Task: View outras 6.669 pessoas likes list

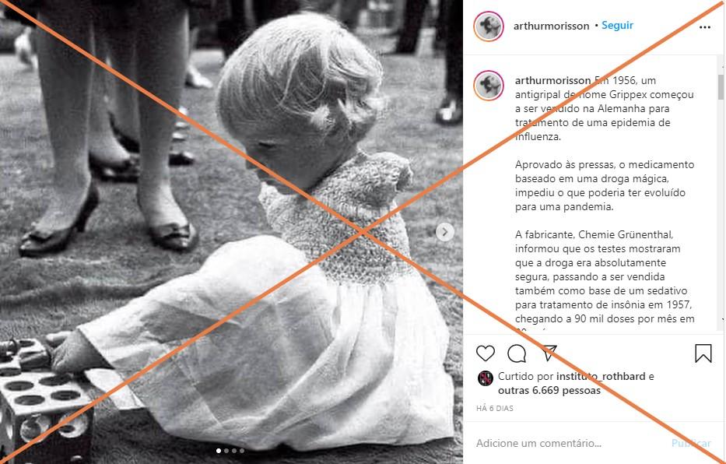Action: 549,390
